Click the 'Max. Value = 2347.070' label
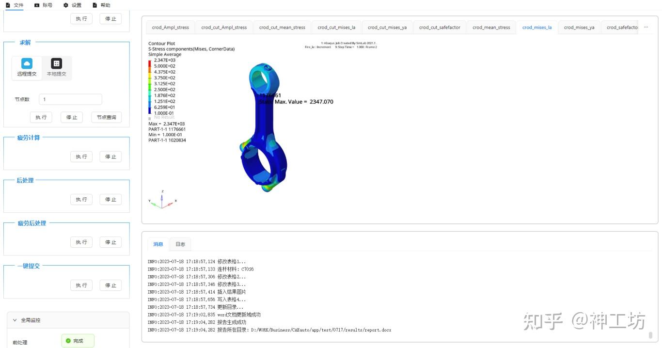Screen dimensions: 662x348 pyautogui.click(x=303, y=102)
